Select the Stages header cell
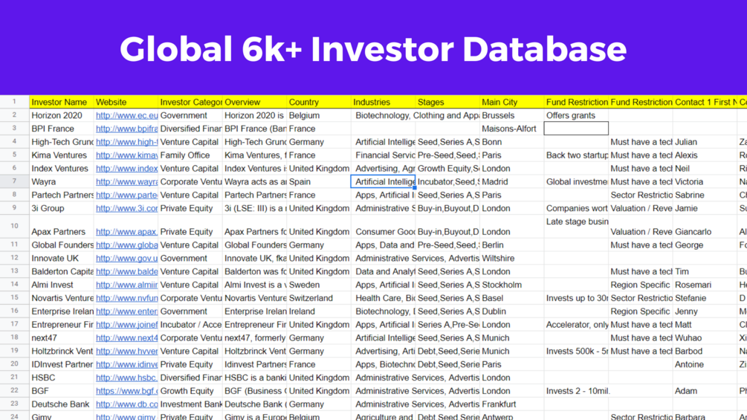Screen dimensions: 747x420 (447, 102)
